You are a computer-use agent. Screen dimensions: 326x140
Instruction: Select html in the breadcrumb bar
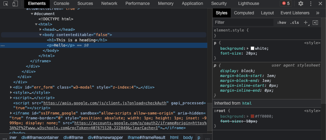[x=174, y=138]
